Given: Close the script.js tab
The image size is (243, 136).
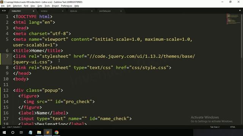Looking at the screenshot, I should pos(63,11).
